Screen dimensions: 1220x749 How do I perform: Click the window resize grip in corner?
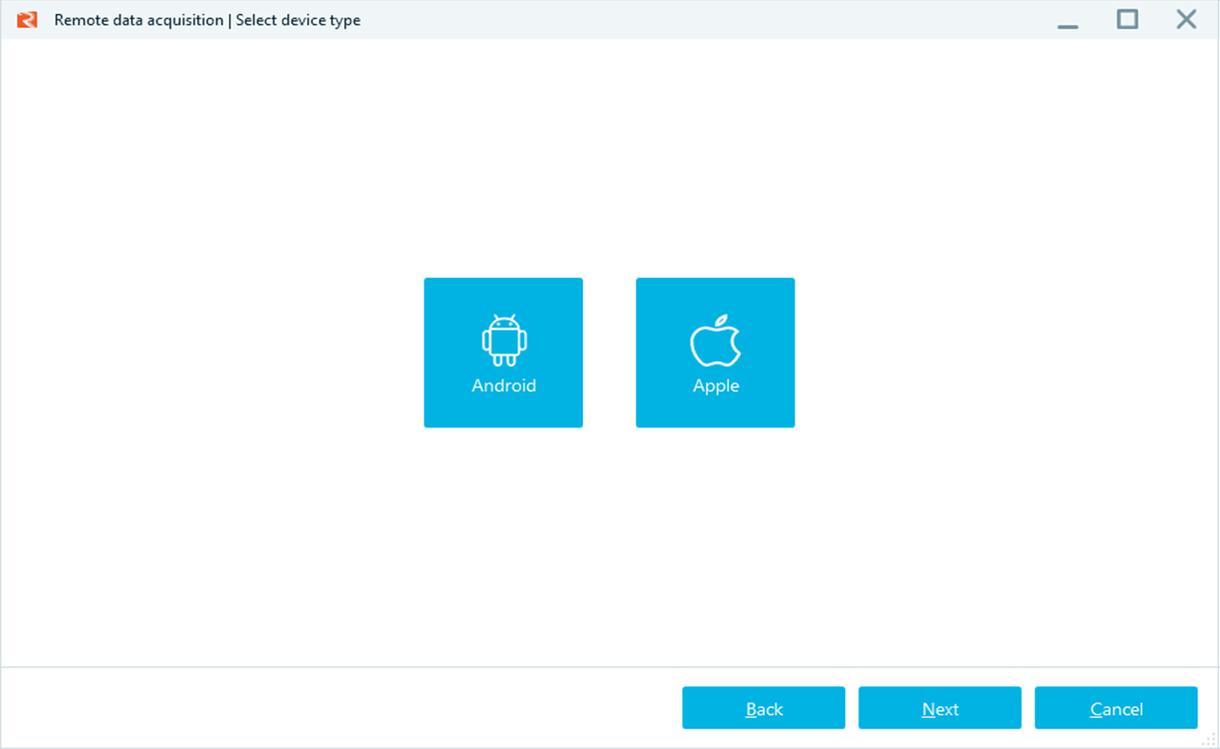tap(1210, 740)
